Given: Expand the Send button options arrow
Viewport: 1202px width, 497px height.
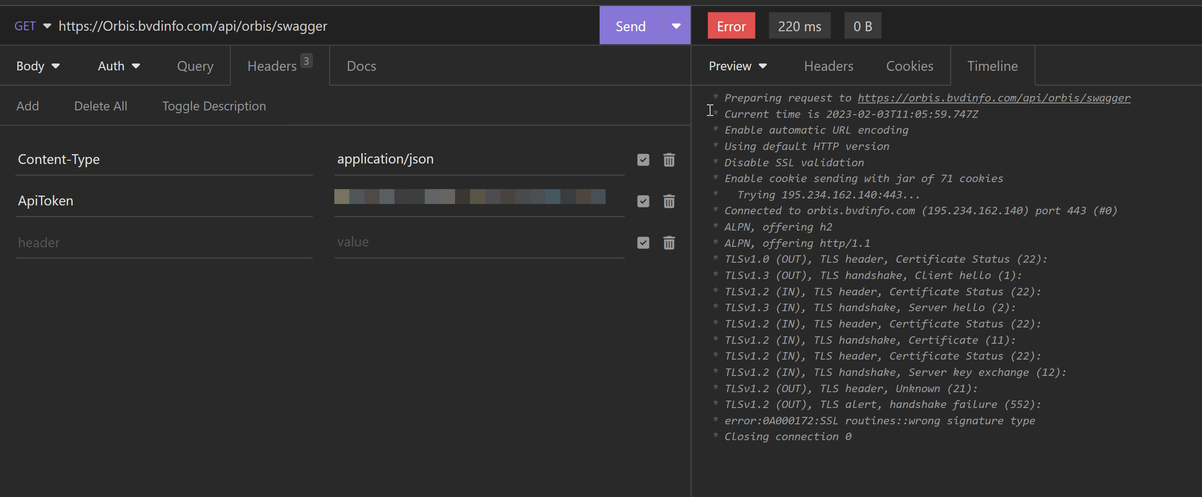Looking at the screenshot, I should (x=675, y=26).
